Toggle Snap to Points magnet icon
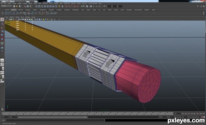This screenshot has width=206, height=125. tap(72, 6)
